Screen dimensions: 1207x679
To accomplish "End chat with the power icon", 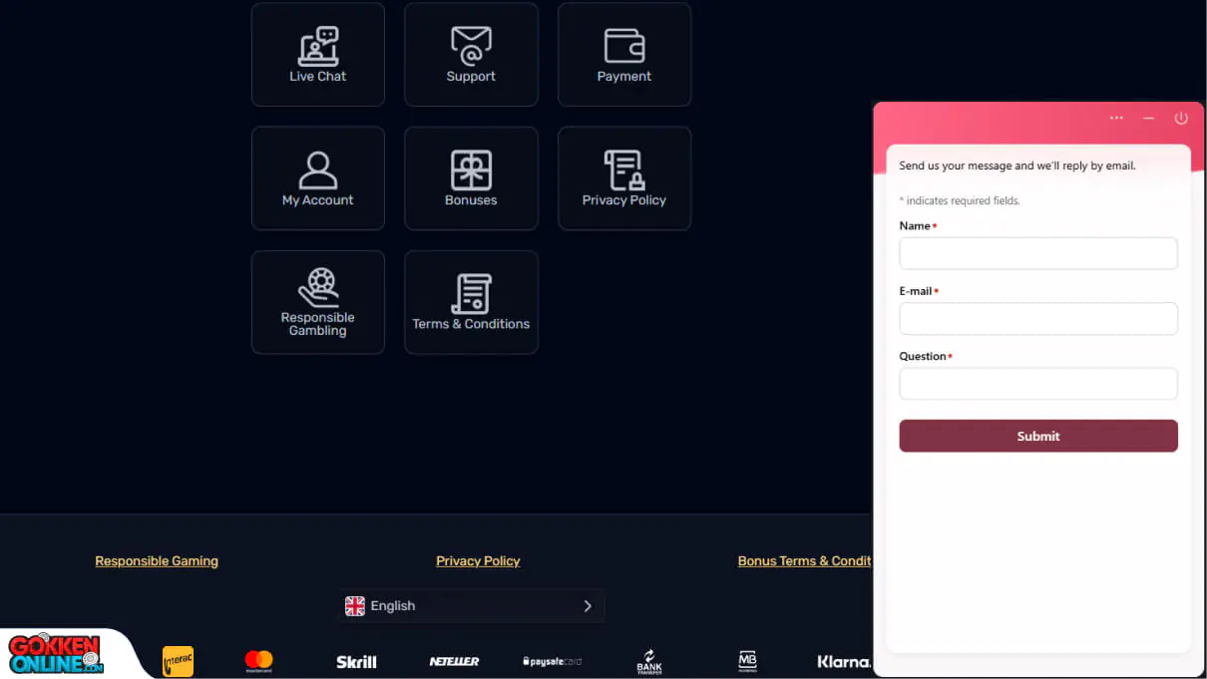I will coord(1181,118).
